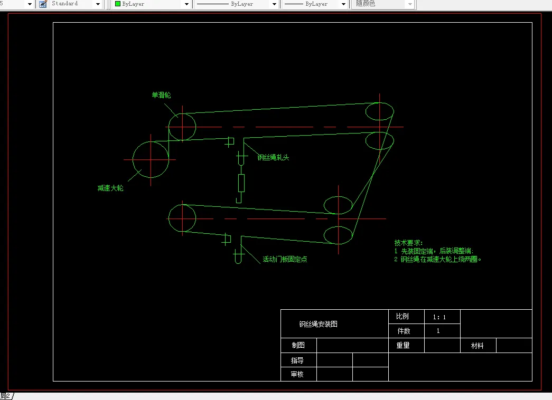
Task: Select the 单滑轮 label text
Action: (x=161, y=95)
